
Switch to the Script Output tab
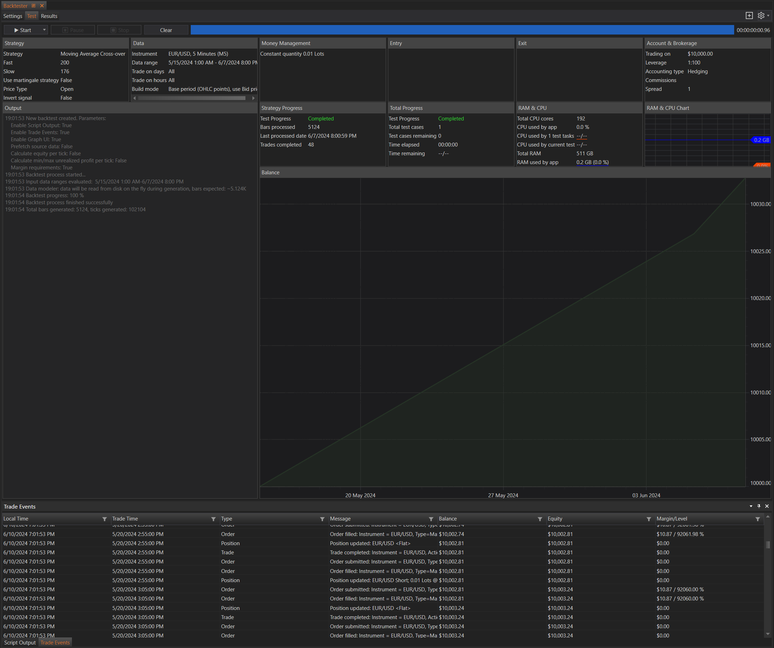click(20, 642)
